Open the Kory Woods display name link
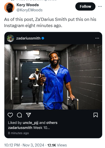The height and width of the screenshot is (148, 105). (x=28, y=5)
